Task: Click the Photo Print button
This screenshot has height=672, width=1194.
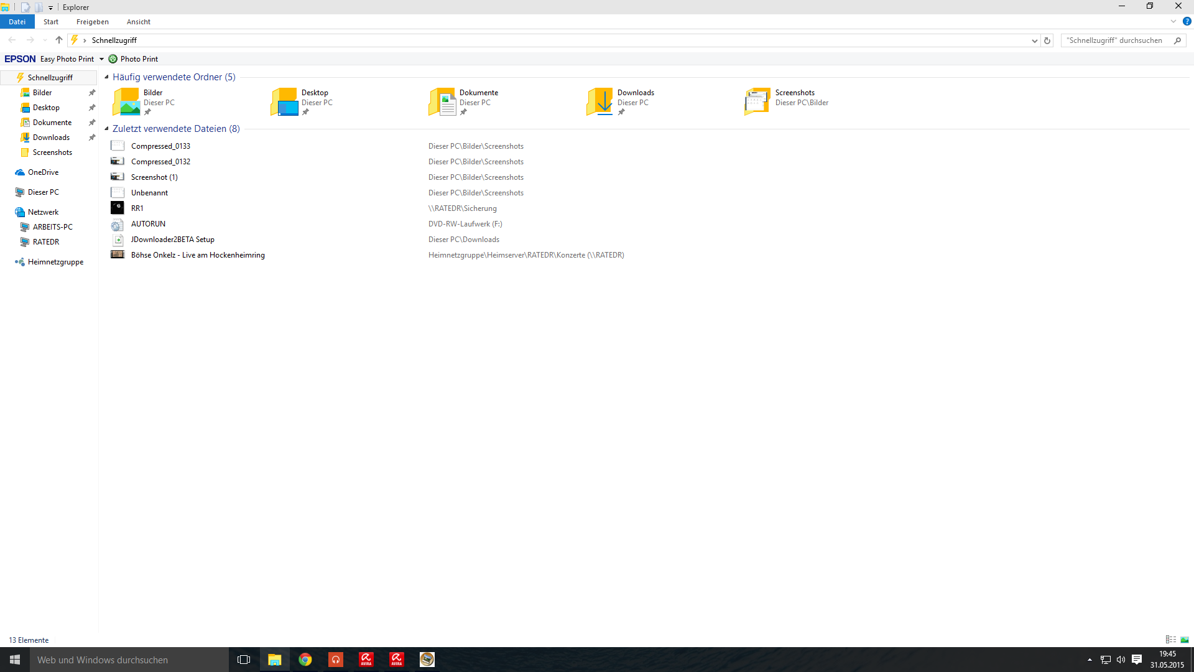Action: (133, 59)
